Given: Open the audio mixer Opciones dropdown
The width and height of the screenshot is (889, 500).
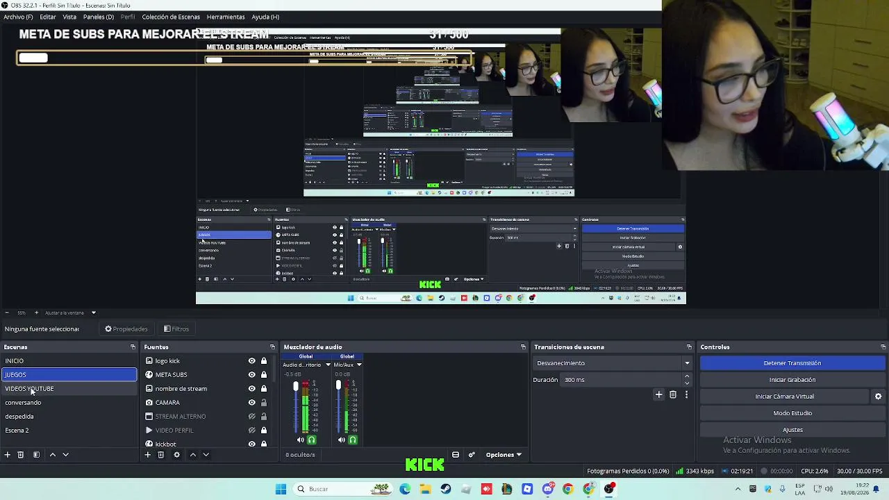Looking at the screenshot, I should coord(504,455).
